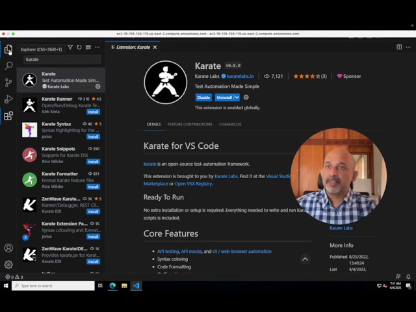The image size is (416, 312).
Task: Click the manage gear on Karate list item
Action: click(98, 86)
